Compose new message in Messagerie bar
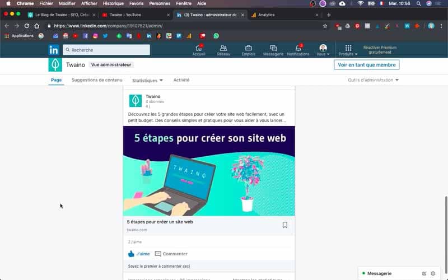Image resolution: width=448 pixels, height=280 pixels. coord(424,273)
